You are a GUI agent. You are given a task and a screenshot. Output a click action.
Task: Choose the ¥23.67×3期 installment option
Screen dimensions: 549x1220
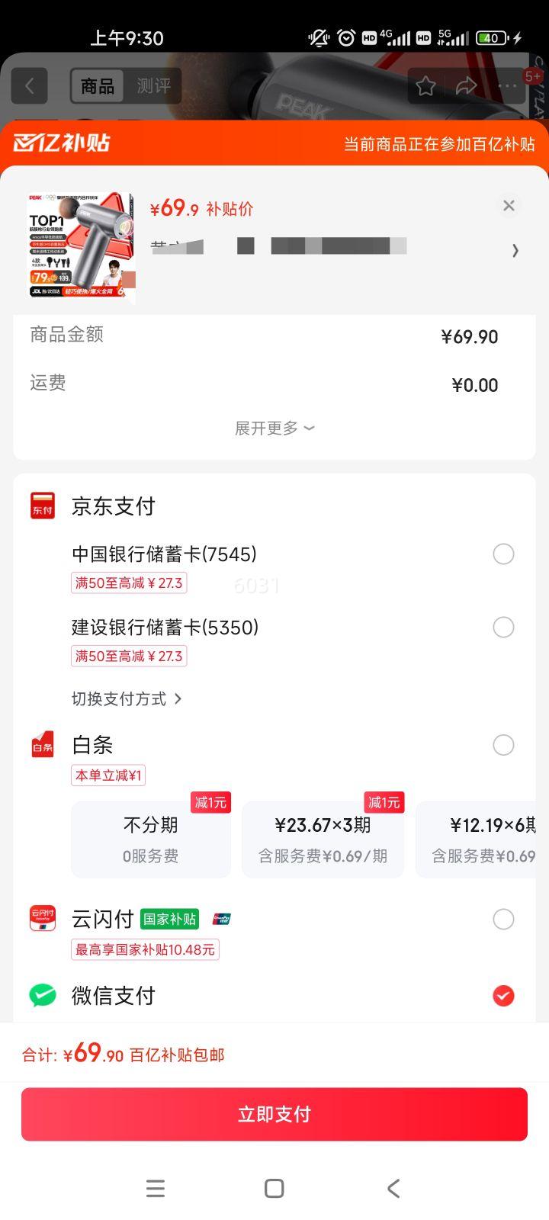323,839
